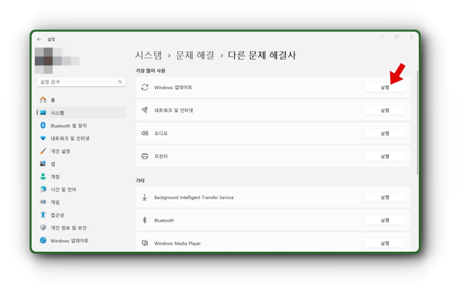
Task: Click the 개인 설정 paintbrush icon
Action: click(x=43, y=151)
